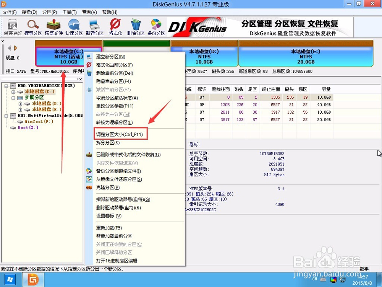This screenshot has width=382, height=287.
Task: Expand the 本地磁盘(E:) tree node
Action: coord(21,110)
